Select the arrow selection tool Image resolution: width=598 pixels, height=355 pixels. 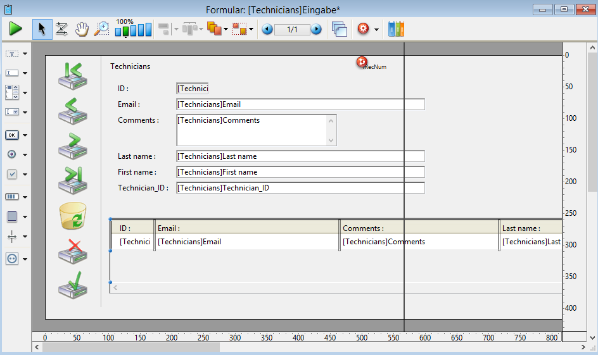(42, 28)
